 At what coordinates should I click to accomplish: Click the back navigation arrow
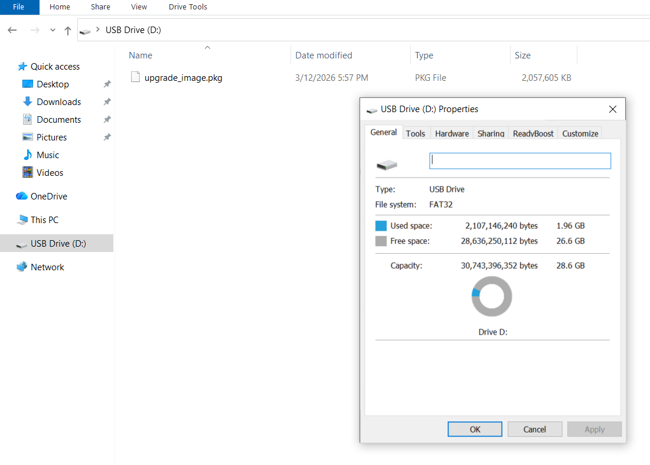[x=12, y=30]
